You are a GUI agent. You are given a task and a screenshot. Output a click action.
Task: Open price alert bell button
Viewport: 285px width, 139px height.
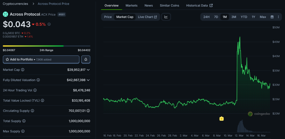pos(86,59)
